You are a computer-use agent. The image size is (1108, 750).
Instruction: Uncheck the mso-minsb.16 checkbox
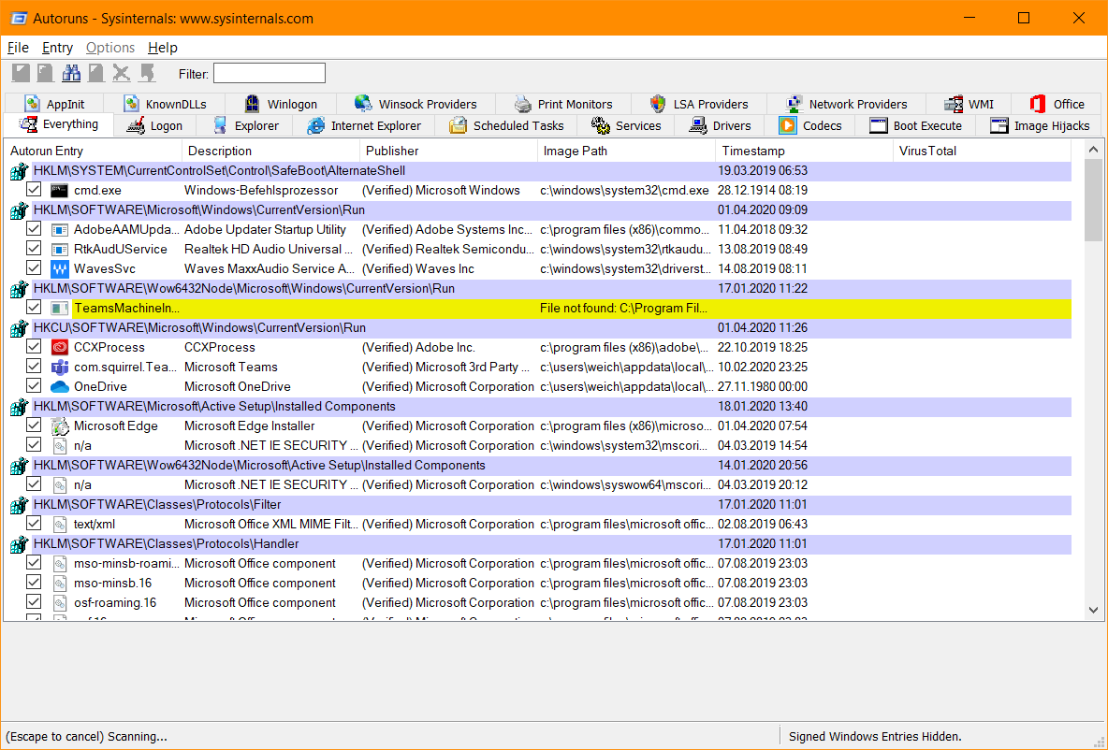pyautogui.click(x=33, y=583)
